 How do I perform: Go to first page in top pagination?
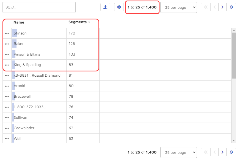tap(206, 7)
